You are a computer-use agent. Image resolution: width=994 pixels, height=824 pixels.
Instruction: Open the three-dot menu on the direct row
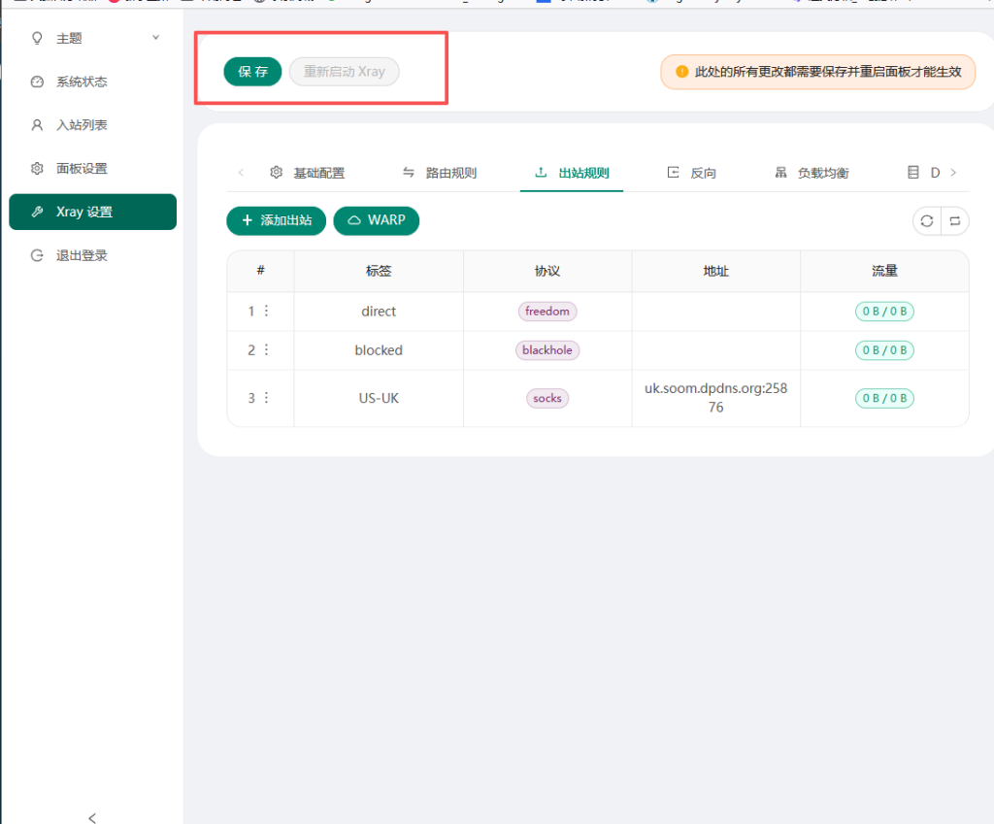265,311
